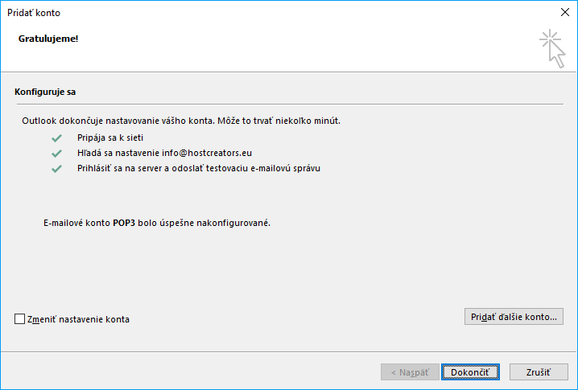Image resolution: width=578 pixels, height=390 pixels.
Task: Click the 'Prihlásiť sa na server' status line
Action: coord(199,169)
